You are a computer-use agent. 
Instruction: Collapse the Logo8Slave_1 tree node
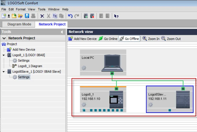coord(4,71)
